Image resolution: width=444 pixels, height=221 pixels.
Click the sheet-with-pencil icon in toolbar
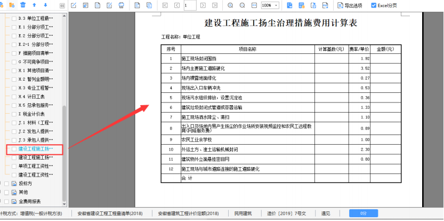point(109,5)
